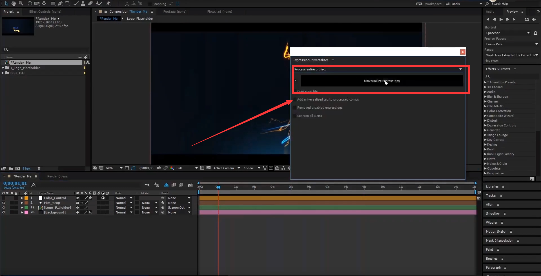This screenshot has height=276, width=541.
Task: Switch to the Audio panel tab
Action: click(x=490, y=12)
